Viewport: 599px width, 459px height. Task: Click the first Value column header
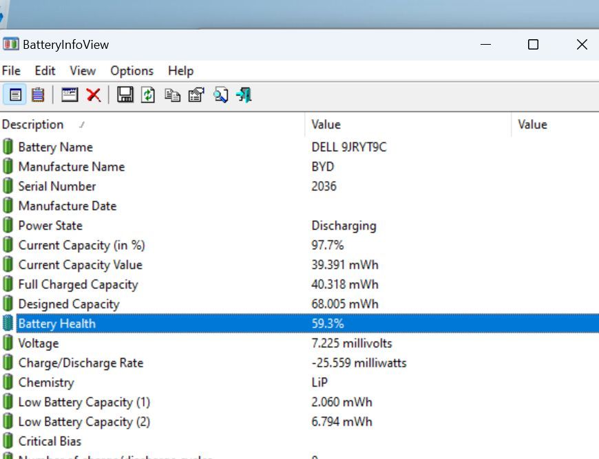tap(326, 125)
